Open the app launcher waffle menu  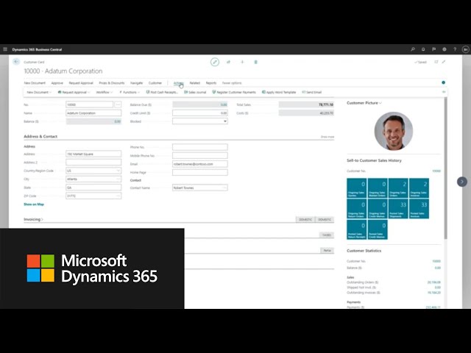pos(5,49)
